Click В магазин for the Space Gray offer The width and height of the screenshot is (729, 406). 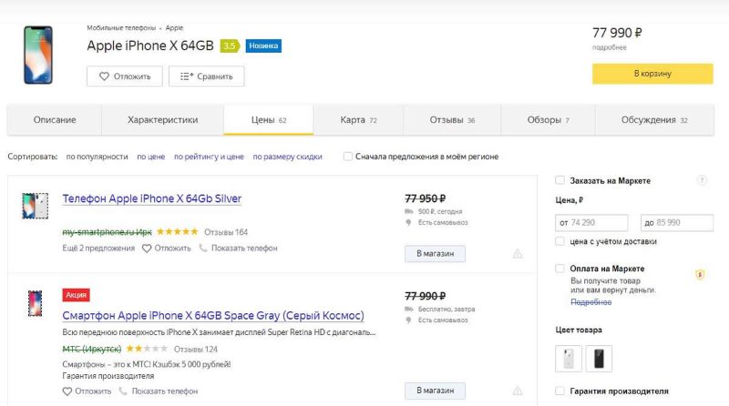coord(435,391)
